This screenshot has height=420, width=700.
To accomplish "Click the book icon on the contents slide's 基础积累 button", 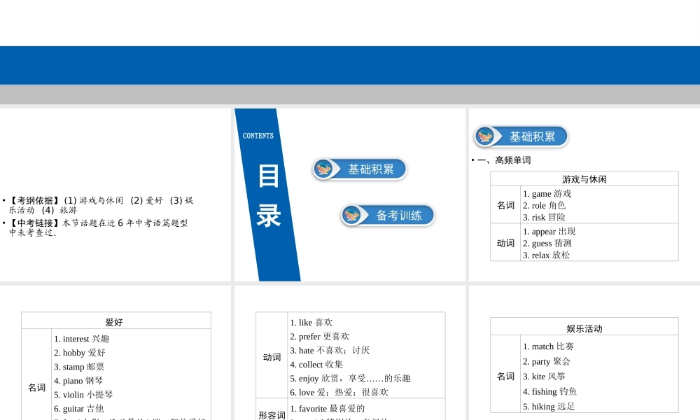I will (323, 169).
